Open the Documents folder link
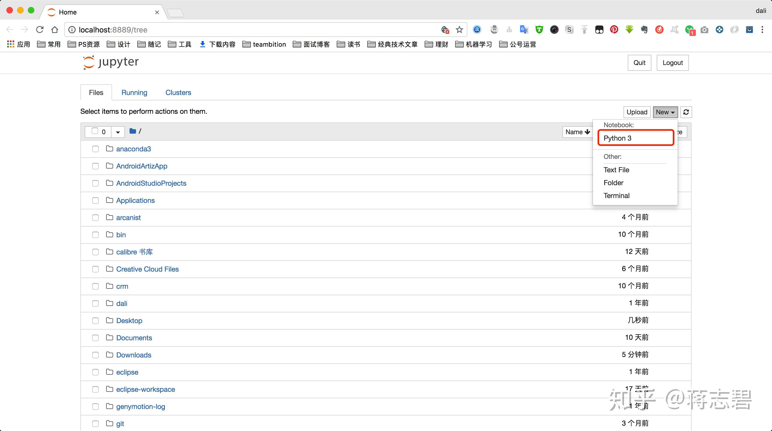This screenshot has height=431, width=772. (134, 338)
